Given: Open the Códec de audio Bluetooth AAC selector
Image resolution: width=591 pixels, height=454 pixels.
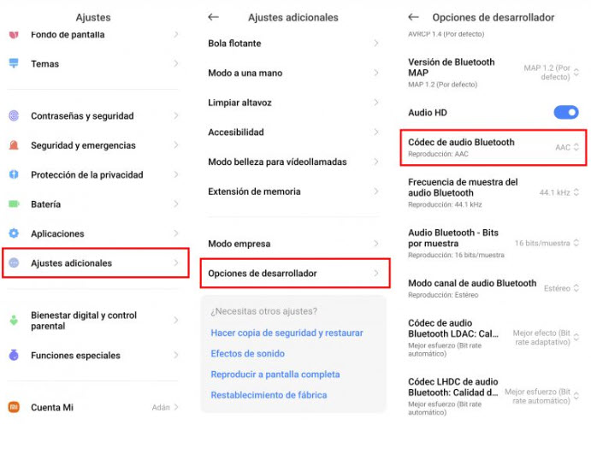Looking at the screenshot, I should coord(566,147).
